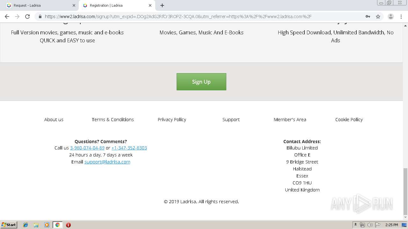The height and width of the screenshot is (229, 408).
Task: Open Windows Media Player taskbar icon
Action: pyautogui.click(x=47, y=225)
